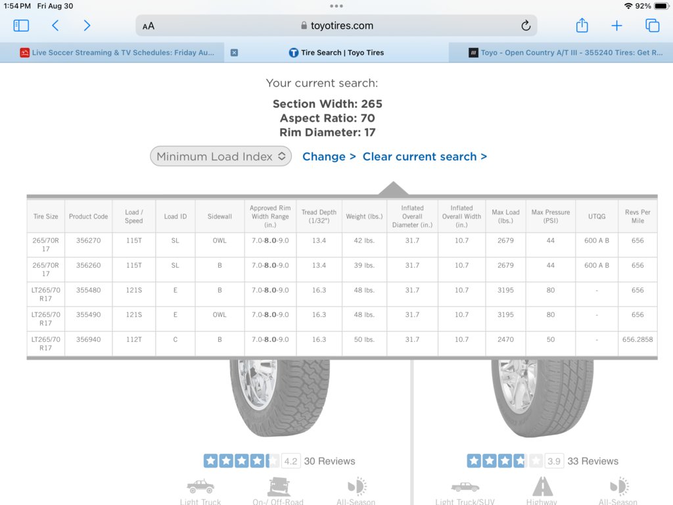Click the On-/Off-Road vehicle icon
673x505 pixels.
[279, 487]
